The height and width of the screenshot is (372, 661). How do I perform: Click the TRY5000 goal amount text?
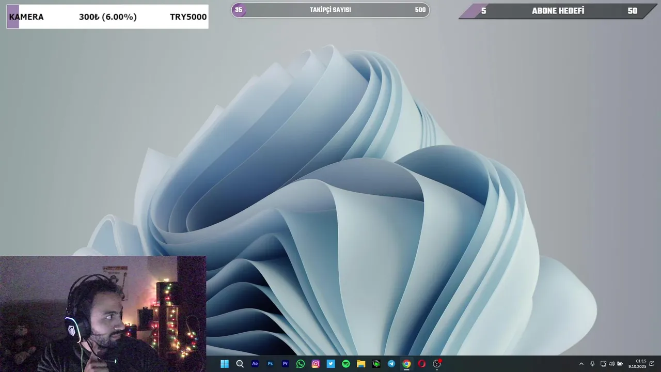(188, 17)
